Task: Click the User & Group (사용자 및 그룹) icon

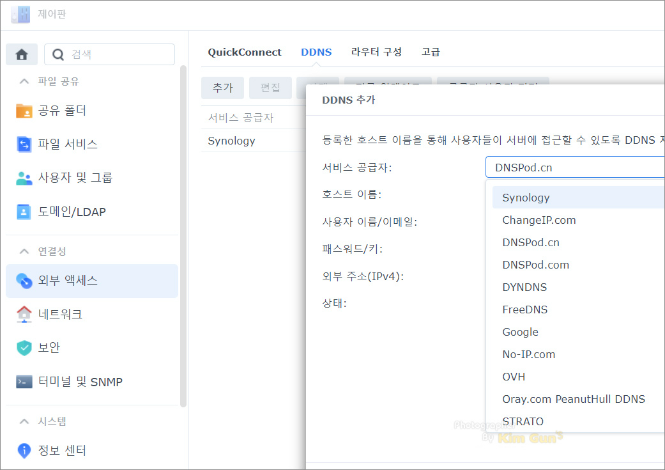Action: 24,178
